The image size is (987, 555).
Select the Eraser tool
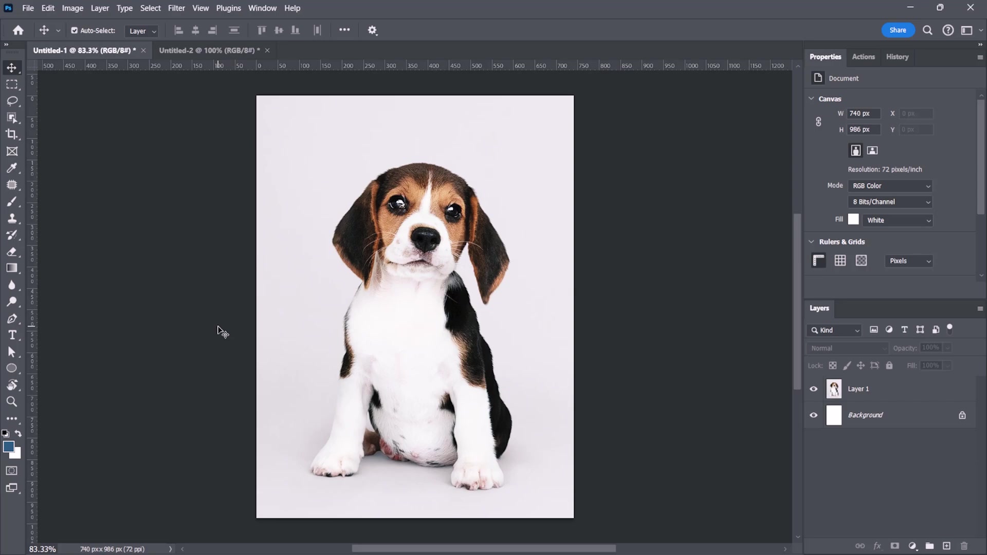pos(12,252)
